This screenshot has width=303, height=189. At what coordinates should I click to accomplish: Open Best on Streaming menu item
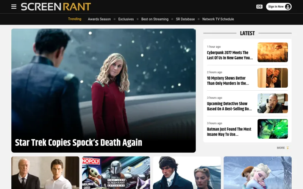[x=155, y=19]
